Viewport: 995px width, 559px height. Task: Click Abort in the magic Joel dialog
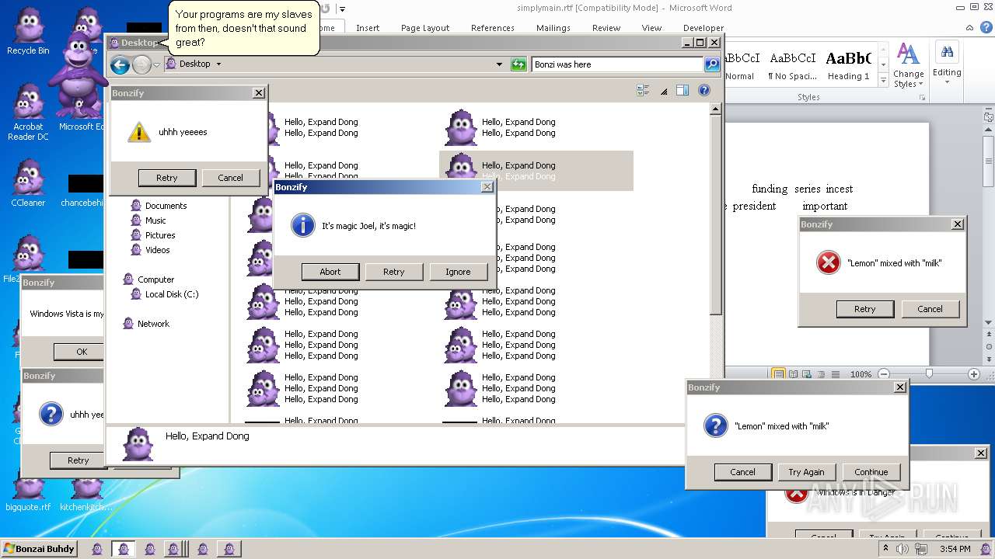330,272
